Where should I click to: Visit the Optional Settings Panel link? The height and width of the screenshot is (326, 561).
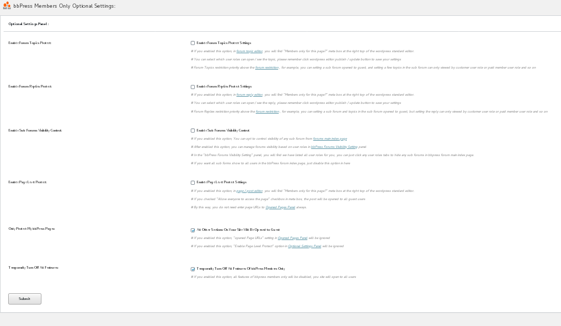click(305, 246)
